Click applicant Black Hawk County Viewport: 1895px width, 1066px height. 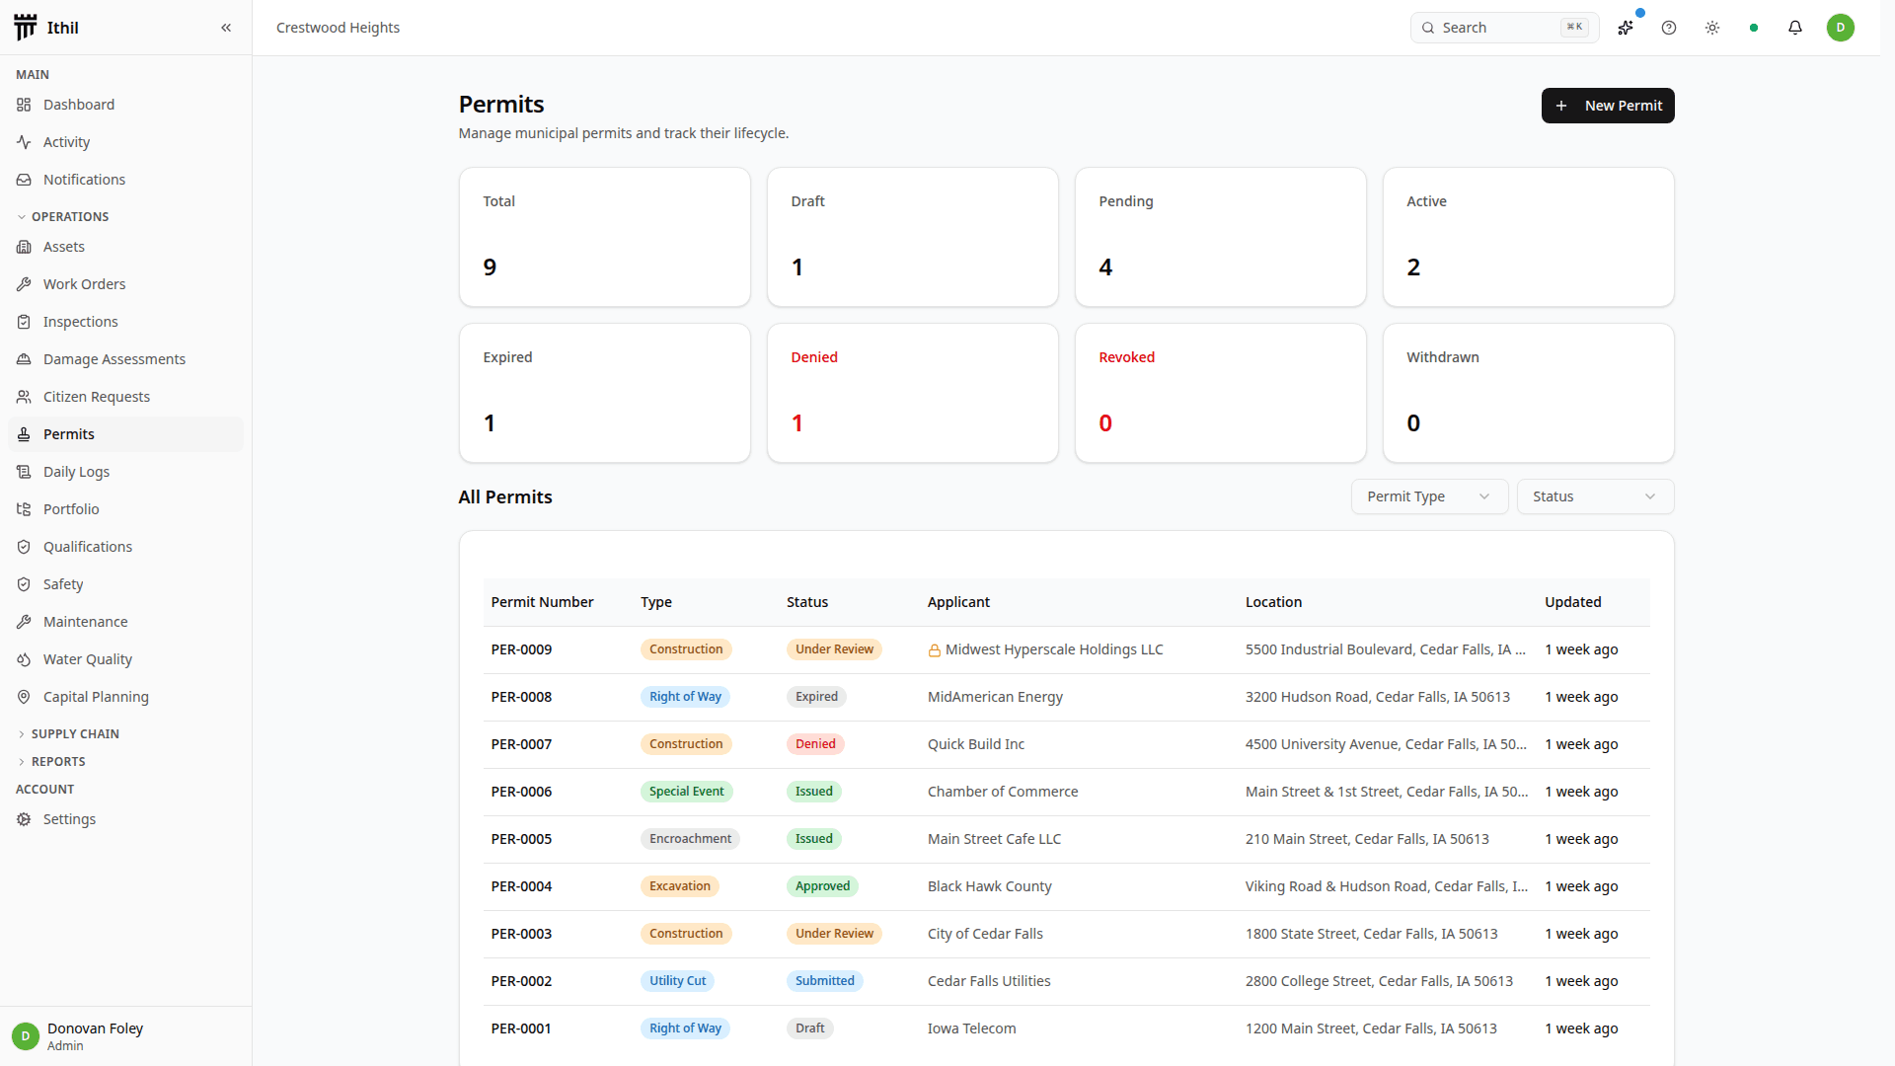pyautogui.click(x=989, y=886)
